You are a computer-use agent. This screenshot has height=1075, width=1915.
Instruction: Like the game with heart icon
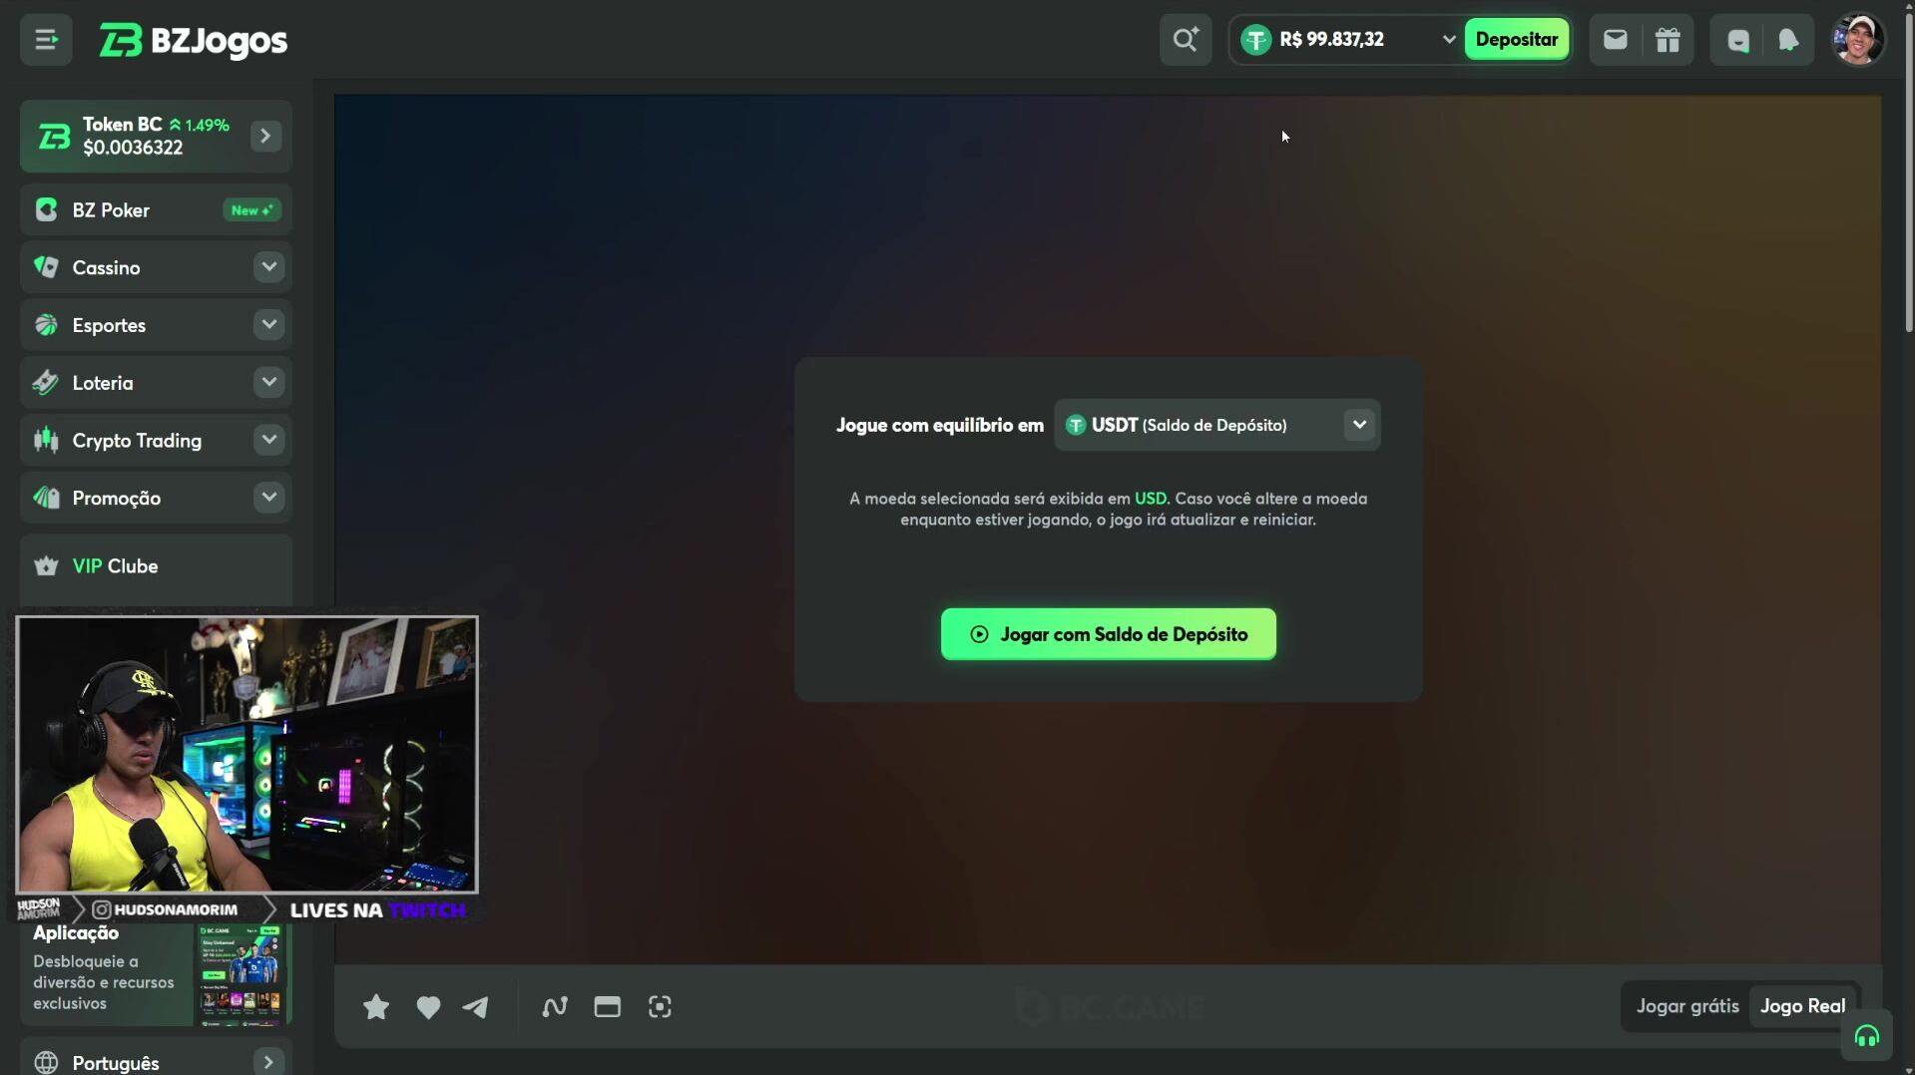(428, 1007)
